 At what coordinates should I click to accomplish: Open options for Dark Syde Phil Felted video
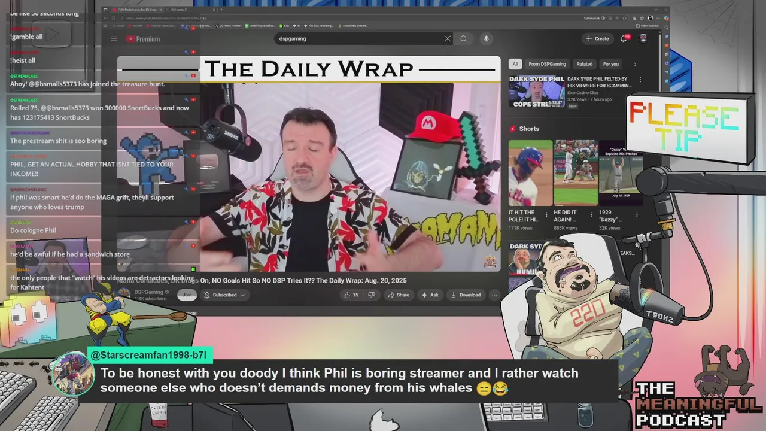tap(640, 80)
